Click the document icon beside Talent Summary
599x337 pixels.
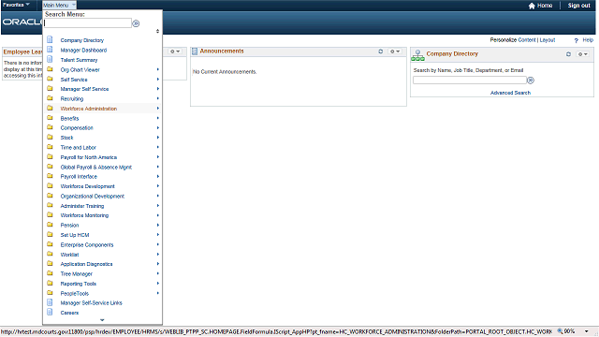click(x=50, y=60)
